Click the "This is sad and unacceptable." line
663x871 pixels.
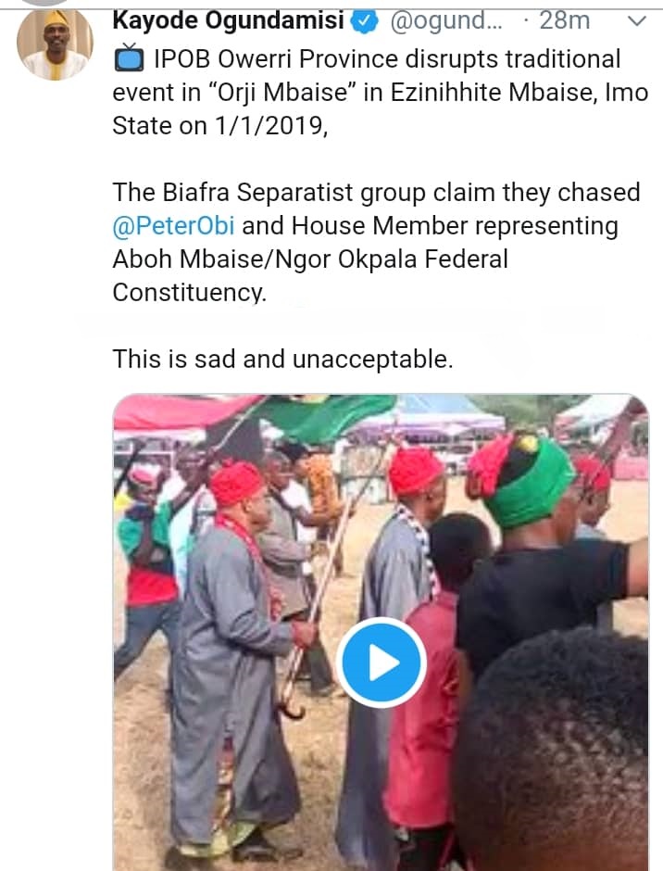click(282, 359)
